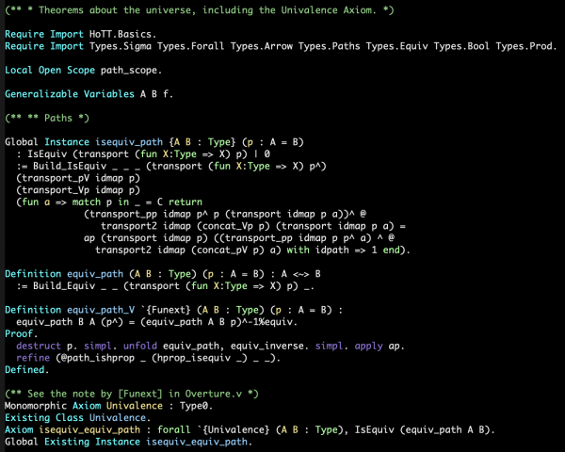
Task: Click the comment referencing Overture.v
Action: [132, 394]
